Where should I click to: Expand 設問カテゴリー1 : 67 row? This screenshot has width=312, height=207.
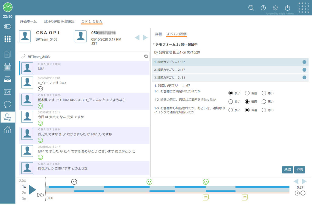[x=230, y=62]
